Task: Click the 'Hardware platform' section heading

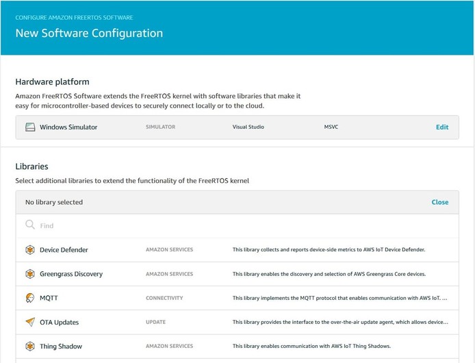Action: click(53, 82)
